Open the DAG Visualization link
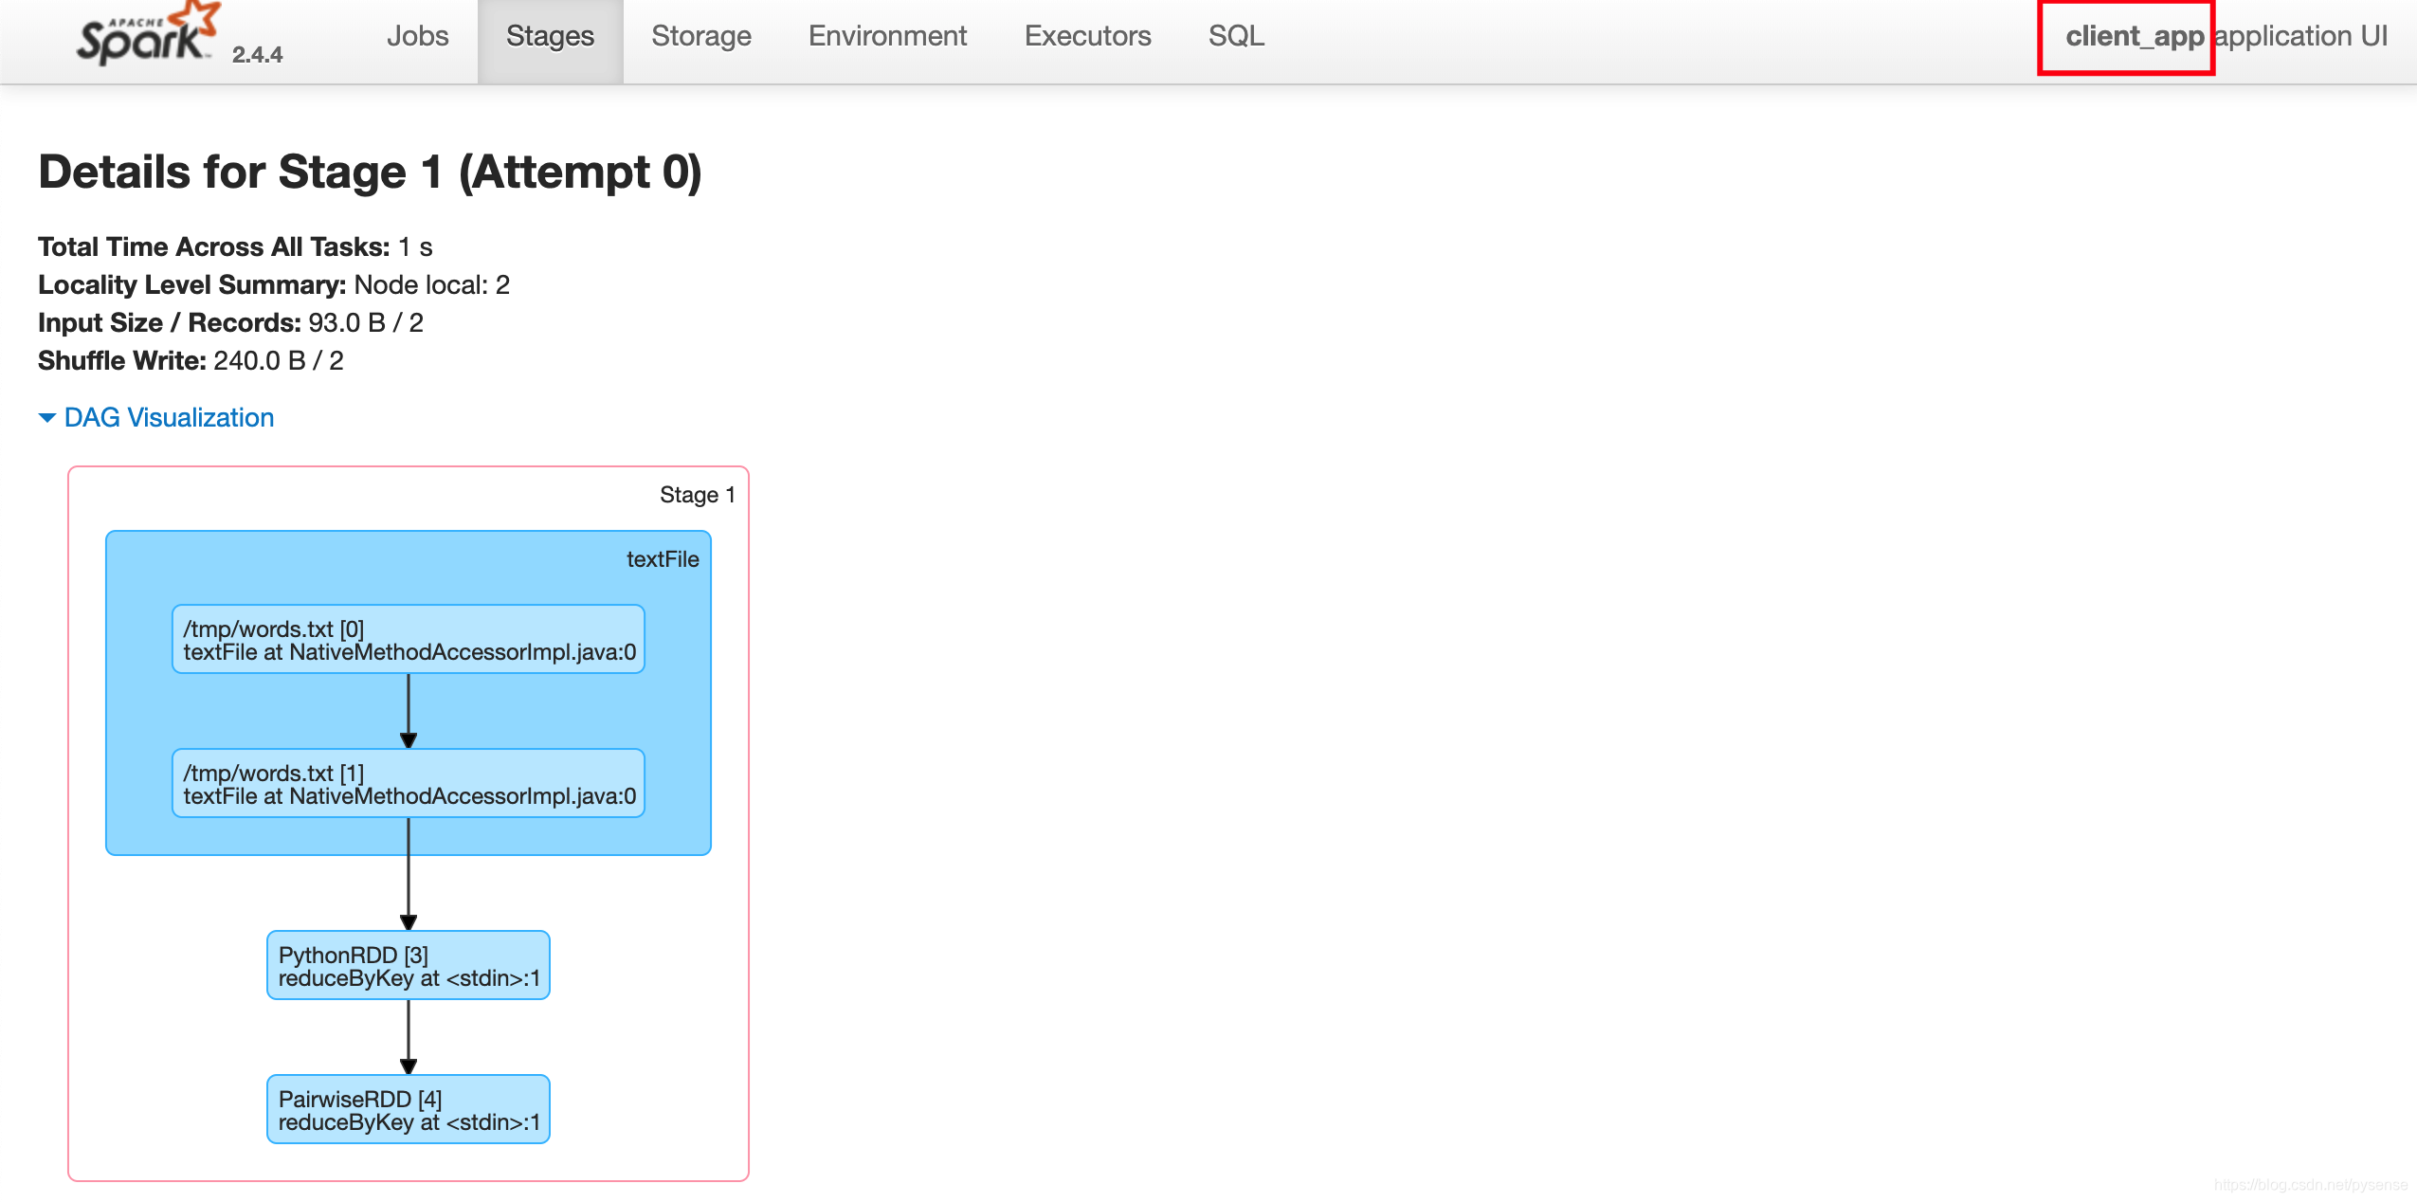 pyautogui.click(x=169, y=418)
